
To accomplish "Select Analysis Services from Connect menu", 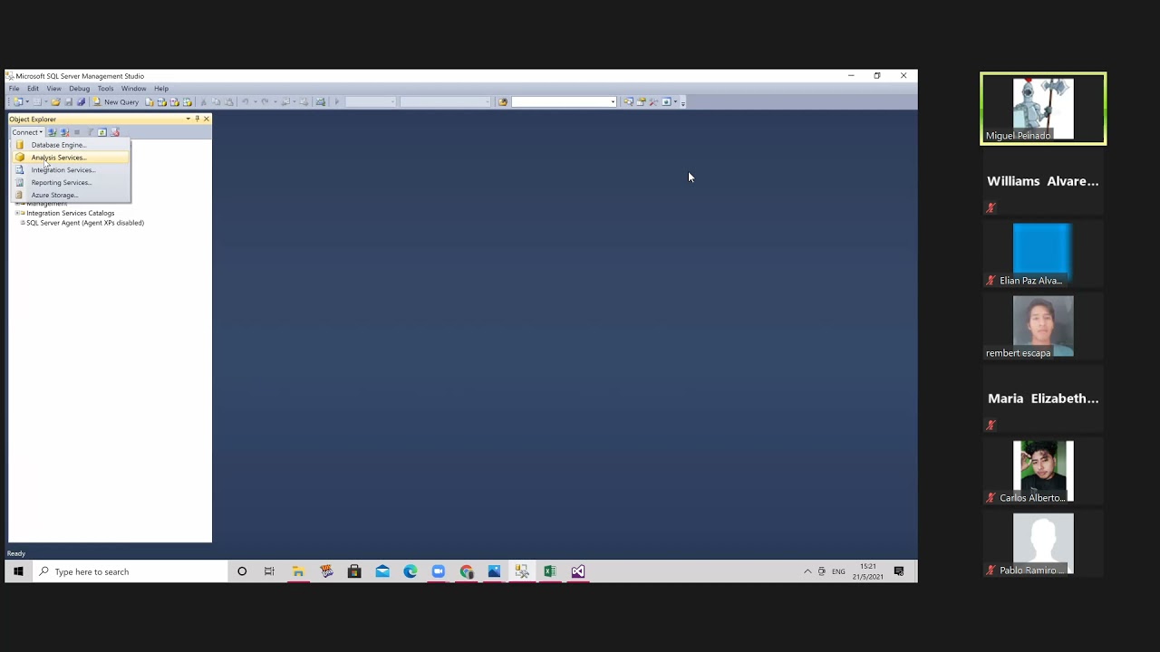I will click(72, 158).
